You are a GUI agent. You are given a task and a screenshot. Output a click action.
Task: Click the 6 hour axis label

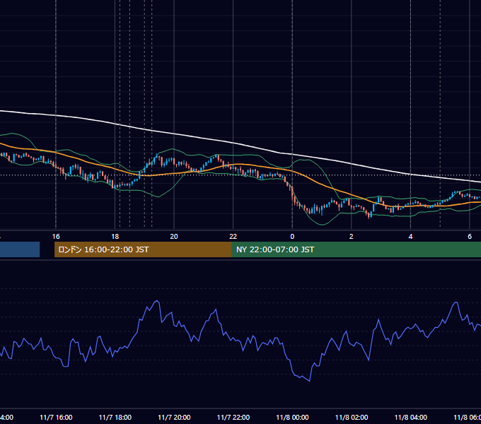[x=470, y=237]
